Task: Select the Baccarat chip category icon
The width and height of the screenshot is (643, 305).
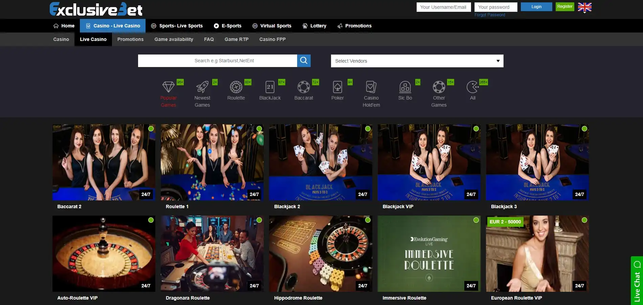Action: [x=304, y=87]
